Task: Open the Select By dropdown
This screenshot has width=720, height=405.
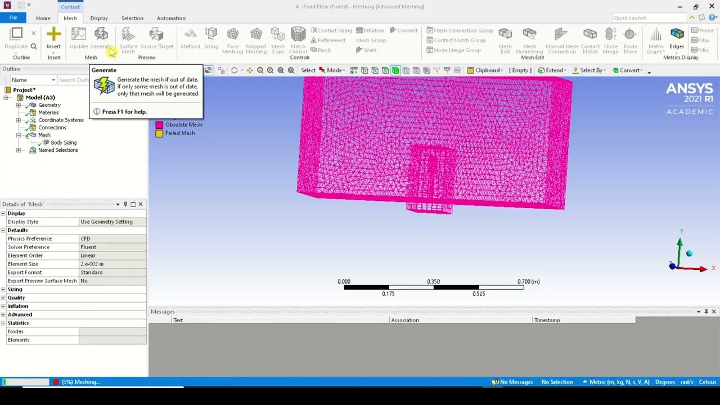Action: (x=589, y=70)
